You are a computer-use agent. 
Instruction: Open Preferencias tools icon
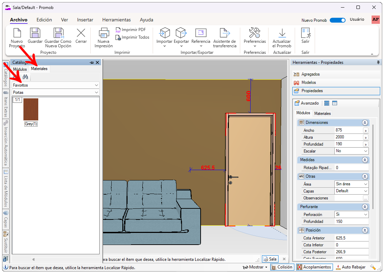coord(255,33)
